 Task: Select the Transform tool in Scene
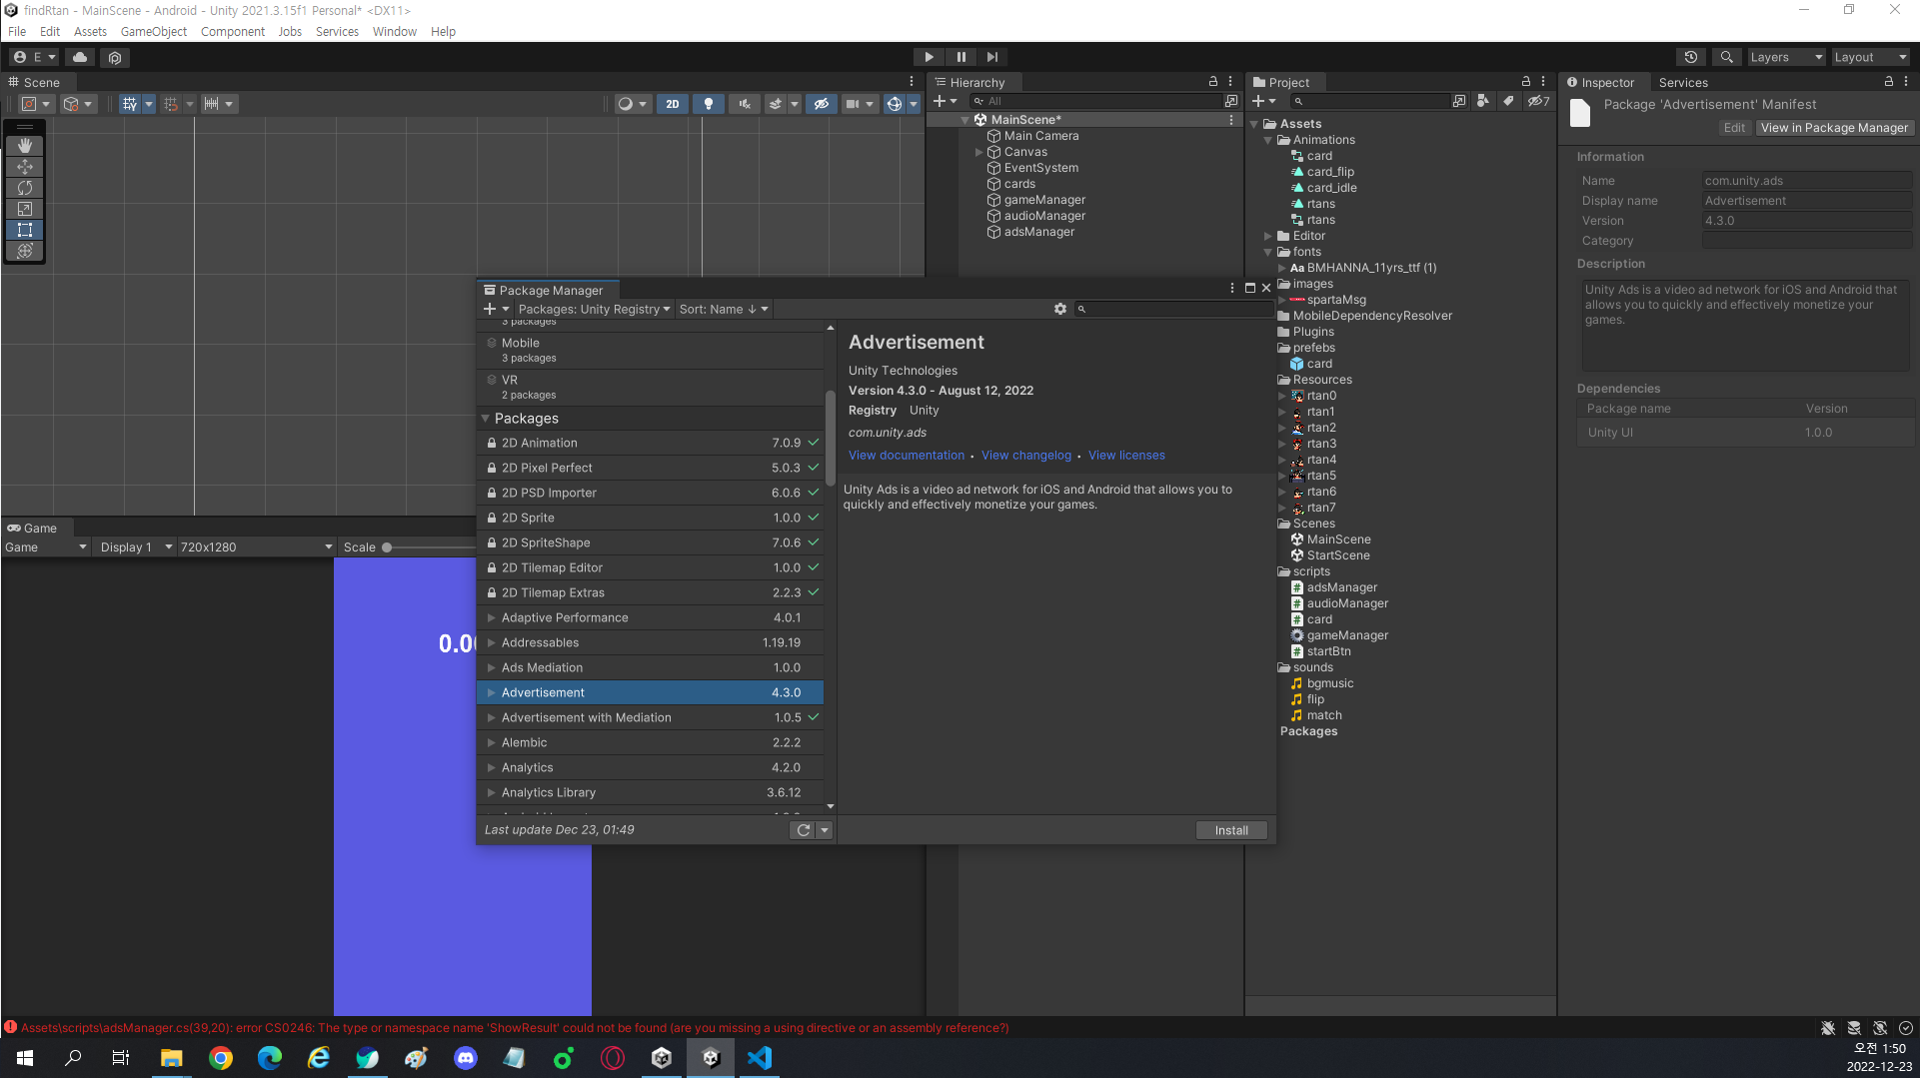coord(25,251)
